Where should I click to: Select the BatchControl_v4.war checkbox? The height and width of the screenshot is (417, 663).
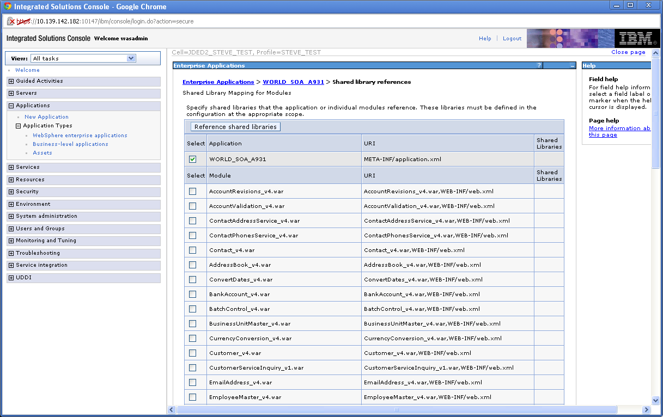192,309
